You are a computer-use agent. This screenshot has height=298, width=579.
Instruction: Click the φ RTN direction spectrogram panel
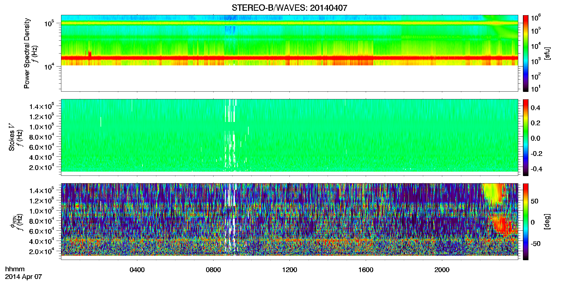coord(289,221)
